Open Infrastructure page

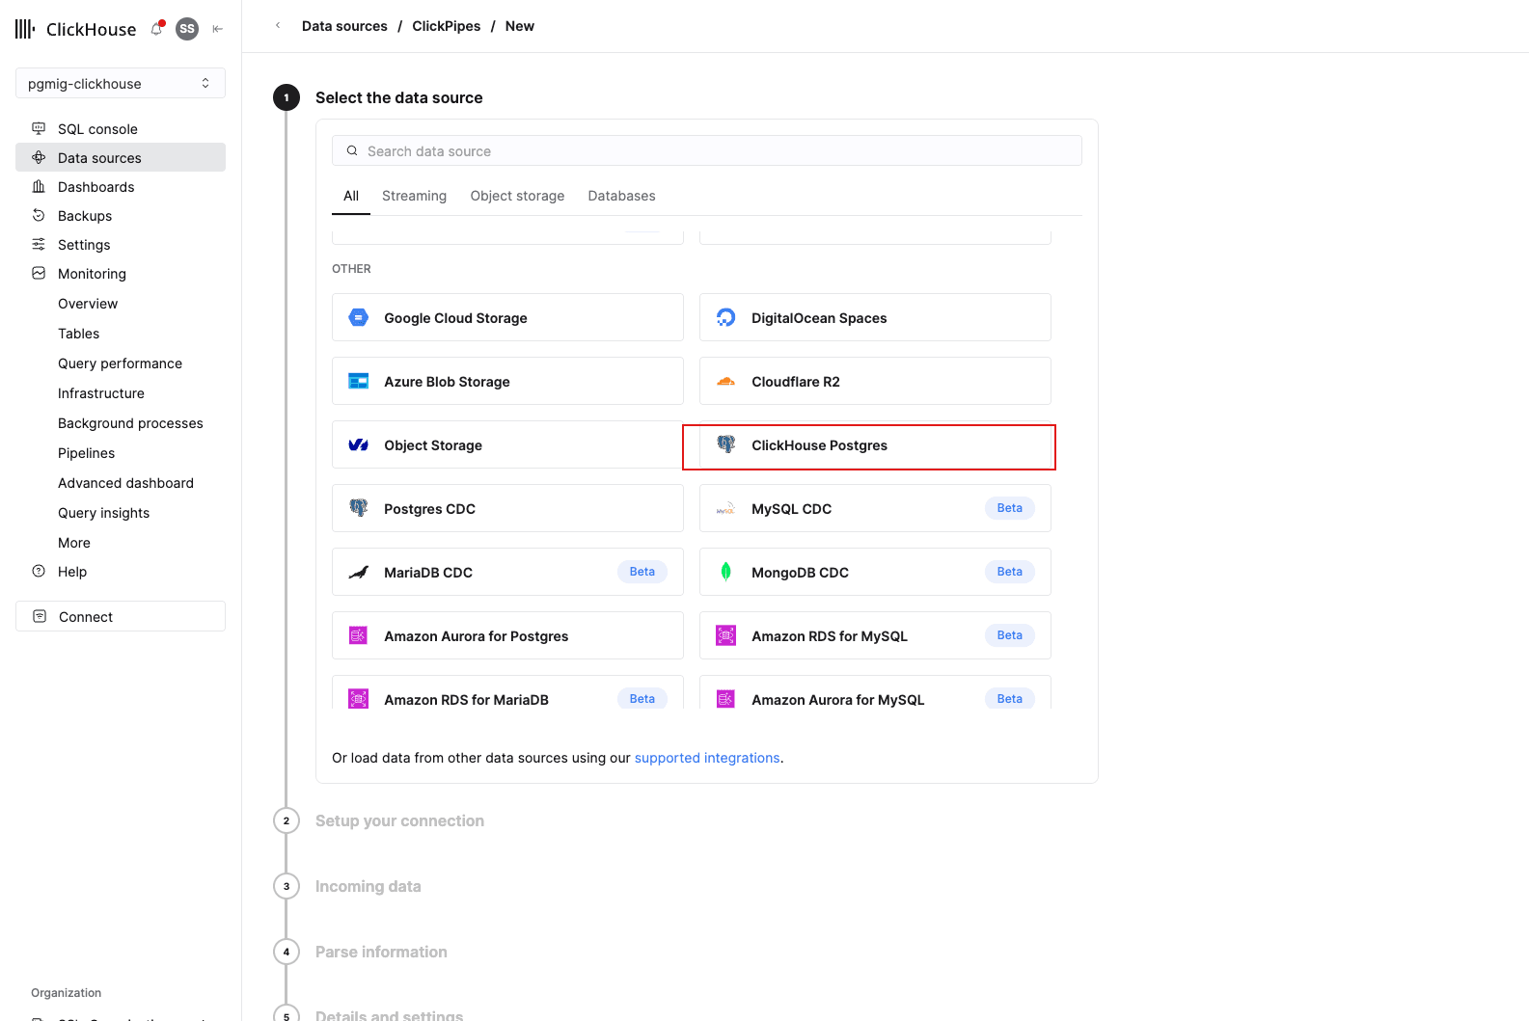[x=101, y=393]
